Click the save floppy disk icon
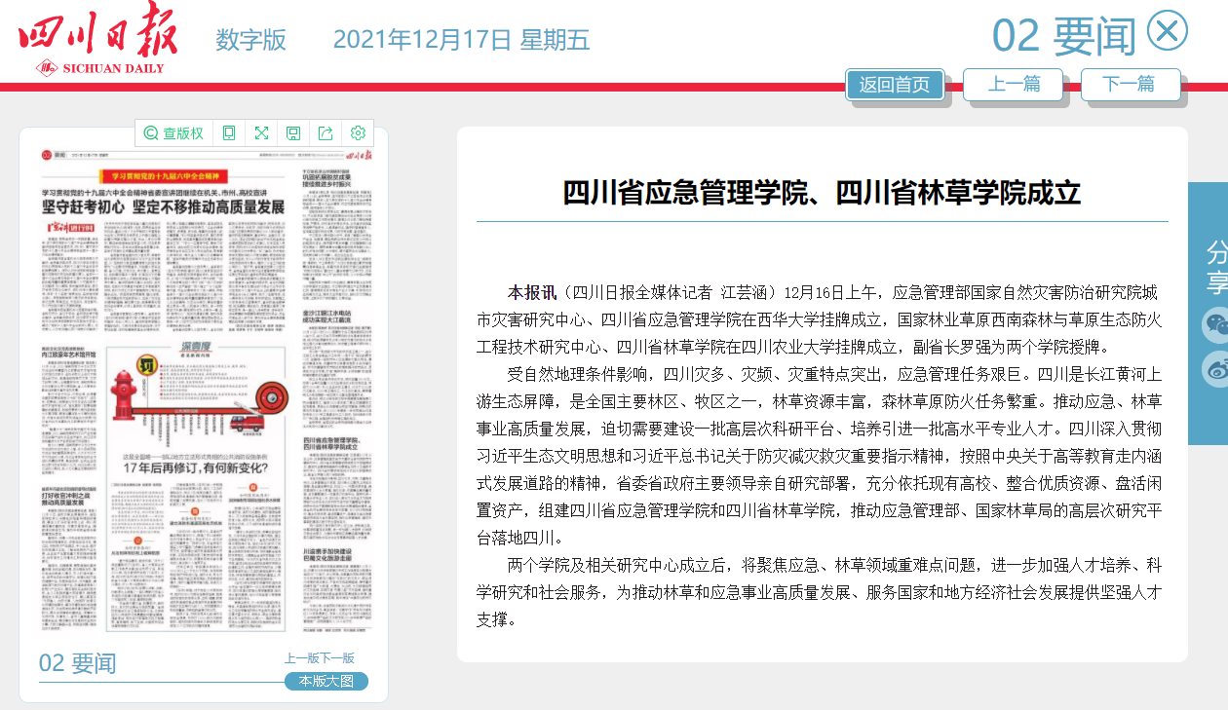Image resolution: width=1228 pixels, height=710 pixels. pyautogui.click(x=293, y=133)
